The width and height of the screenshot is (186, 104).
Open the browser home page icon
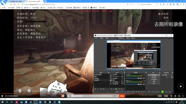pyautogui.click(x=18, y=4)
